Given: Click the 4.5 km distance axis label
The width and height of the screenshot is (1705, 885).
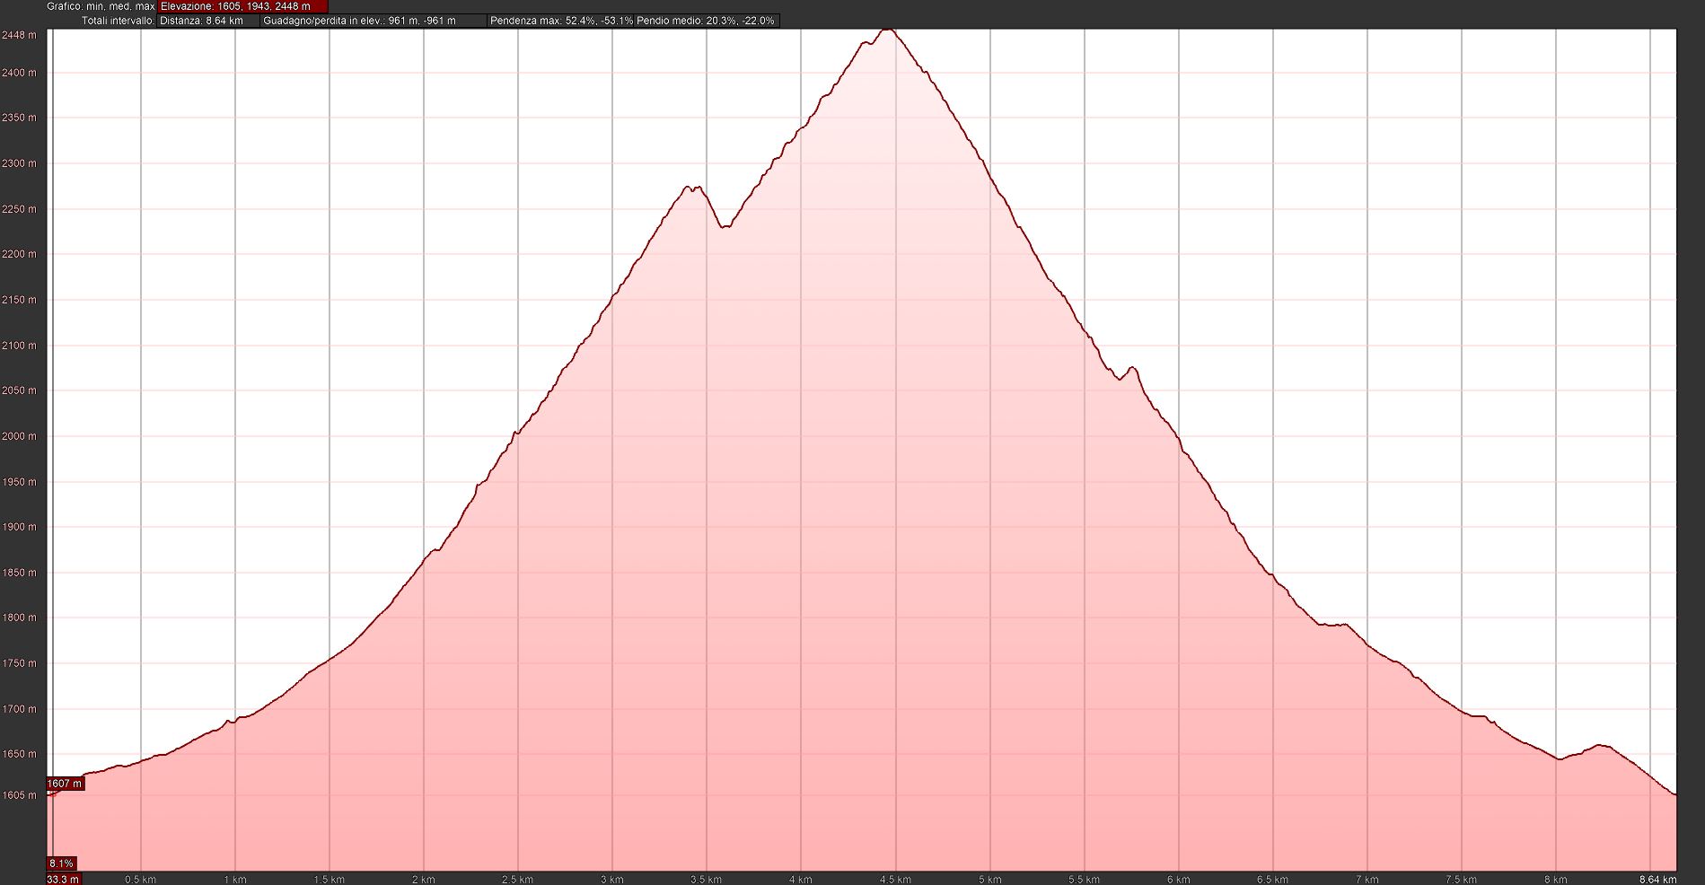Looking at the screenshot, I should [895, 879].
